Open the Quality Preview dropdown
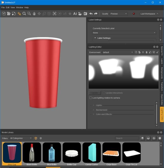Screen dimensions: 164x168 point(118,14)
